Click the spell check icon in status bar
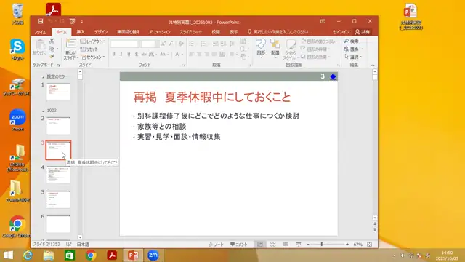This screenshot has height=262, width=465. click(x=69, y=245)
